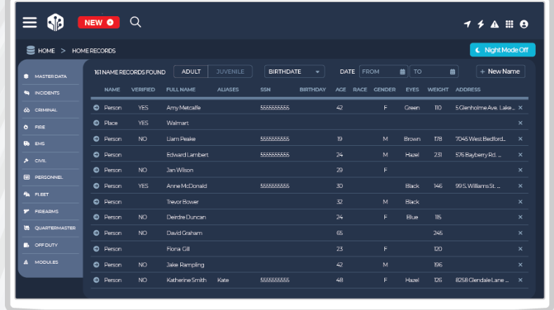Open FIREARMS sidebar item

(x=50, y=211)
